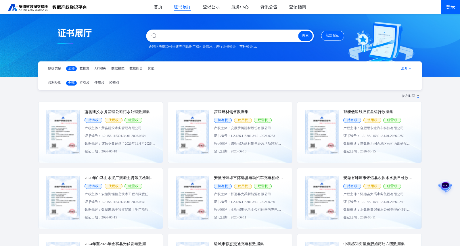Open 智能低速线控底盘运行数据集 title
This screenshot has width=460, height=246.
pos(368,112)
